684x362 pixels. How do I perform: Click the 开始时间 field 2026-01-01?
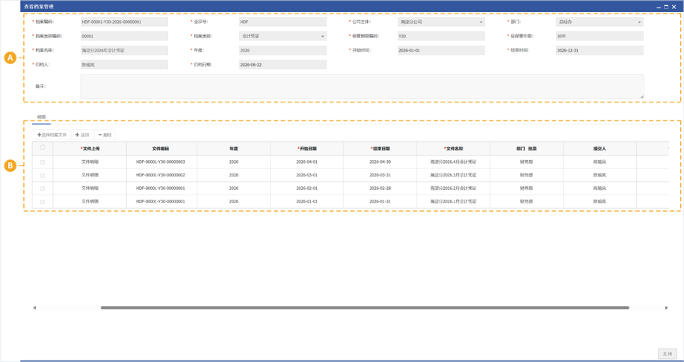point(441,51)
